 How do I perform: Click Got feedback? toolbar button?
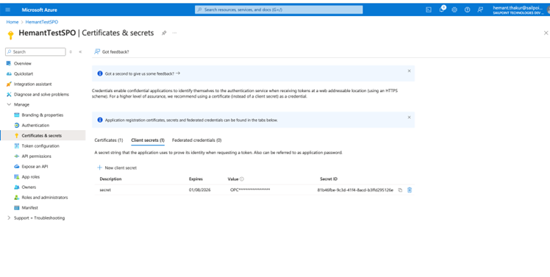point(112,52)
